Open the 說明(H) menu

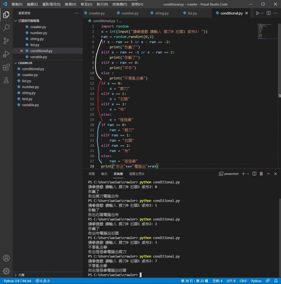click(137, 4)
